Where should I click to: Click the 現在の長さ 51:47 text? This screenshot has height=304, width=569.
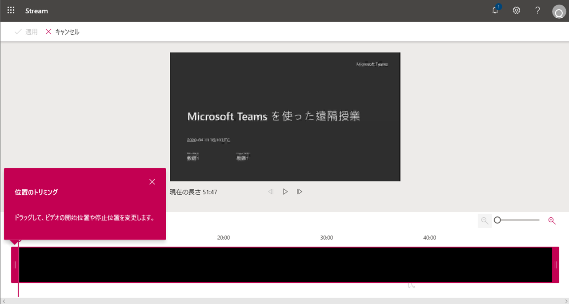[x=193, y=192]
